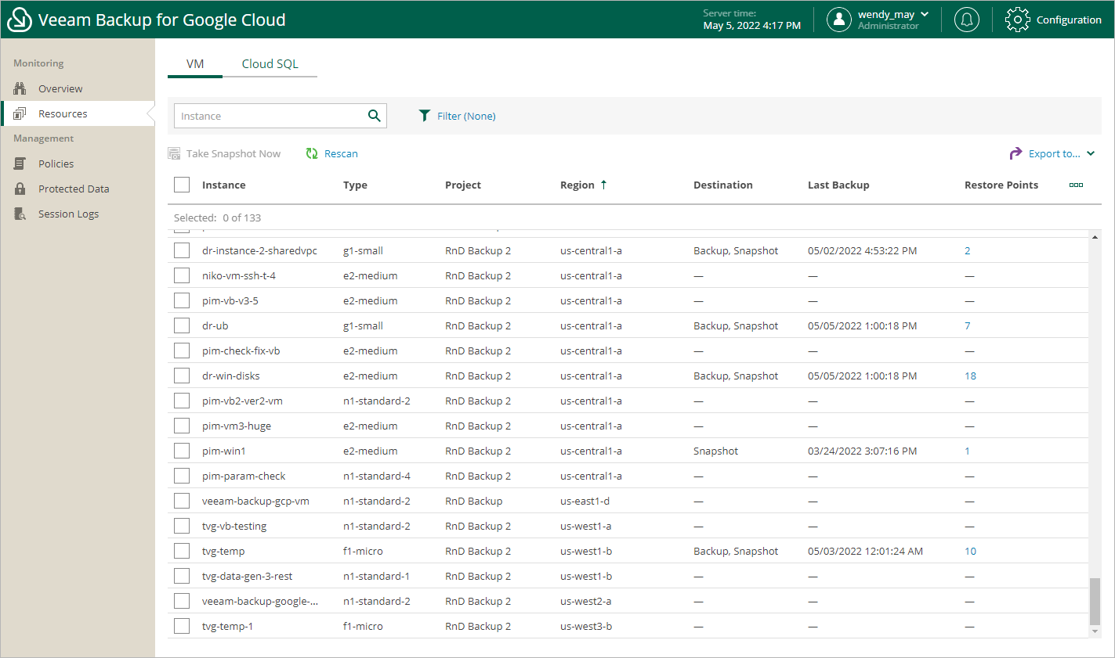Toggle the select-all header checkbox

tap(182, 185)
